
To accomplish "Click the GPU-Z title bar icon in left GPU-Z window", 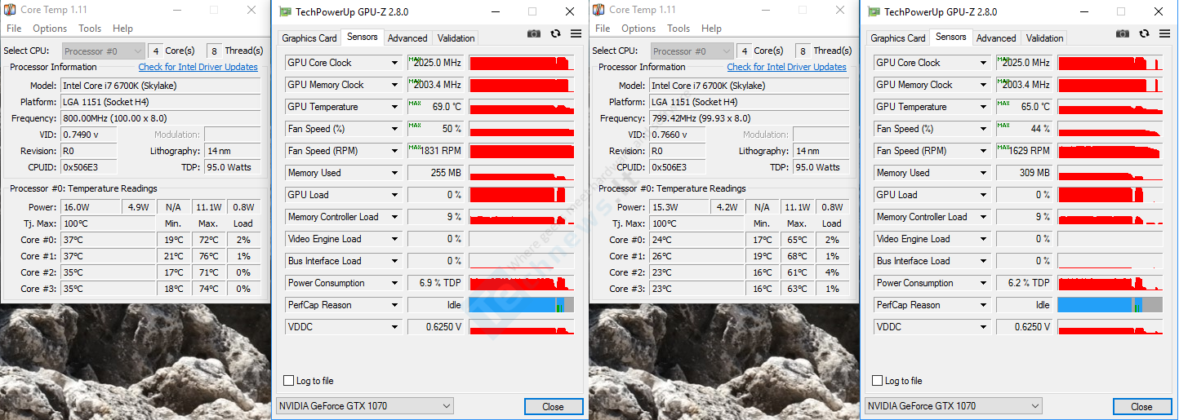I will click(x=285, y=11).
